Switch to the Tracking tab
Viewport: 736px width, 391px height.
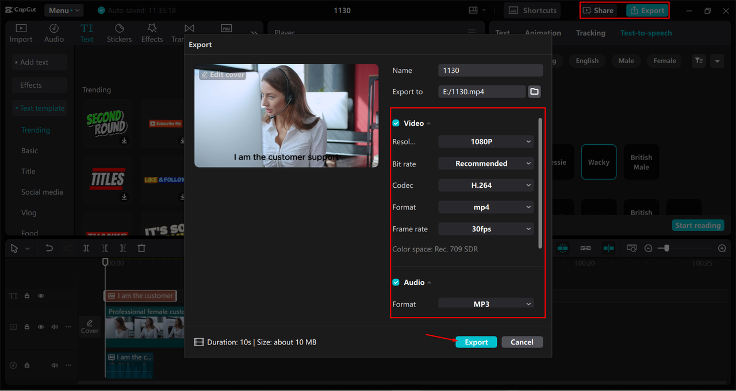pyautogui.click(x=591, y=33)
